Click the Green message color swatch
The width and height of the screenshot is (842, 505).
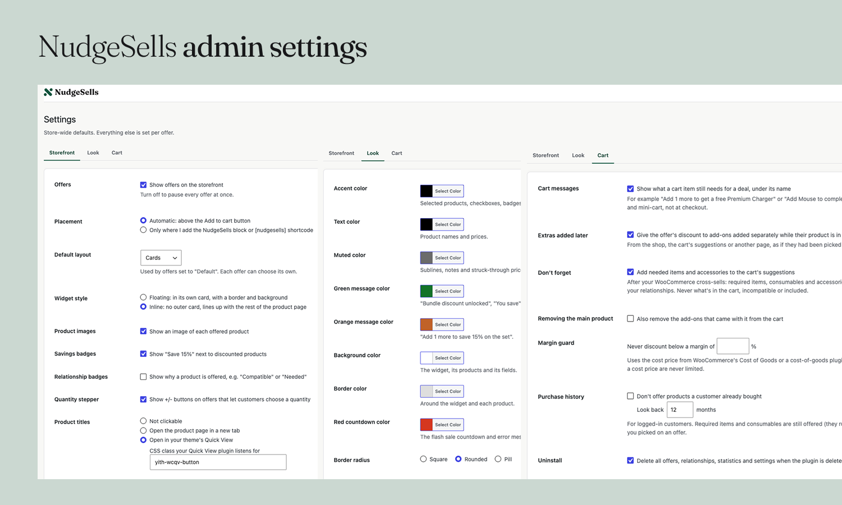pos(427,291)
